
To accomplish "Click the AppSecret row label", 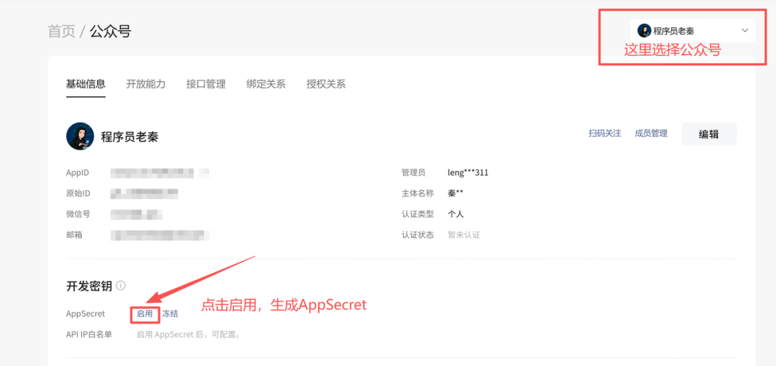I will coord(85,314).
